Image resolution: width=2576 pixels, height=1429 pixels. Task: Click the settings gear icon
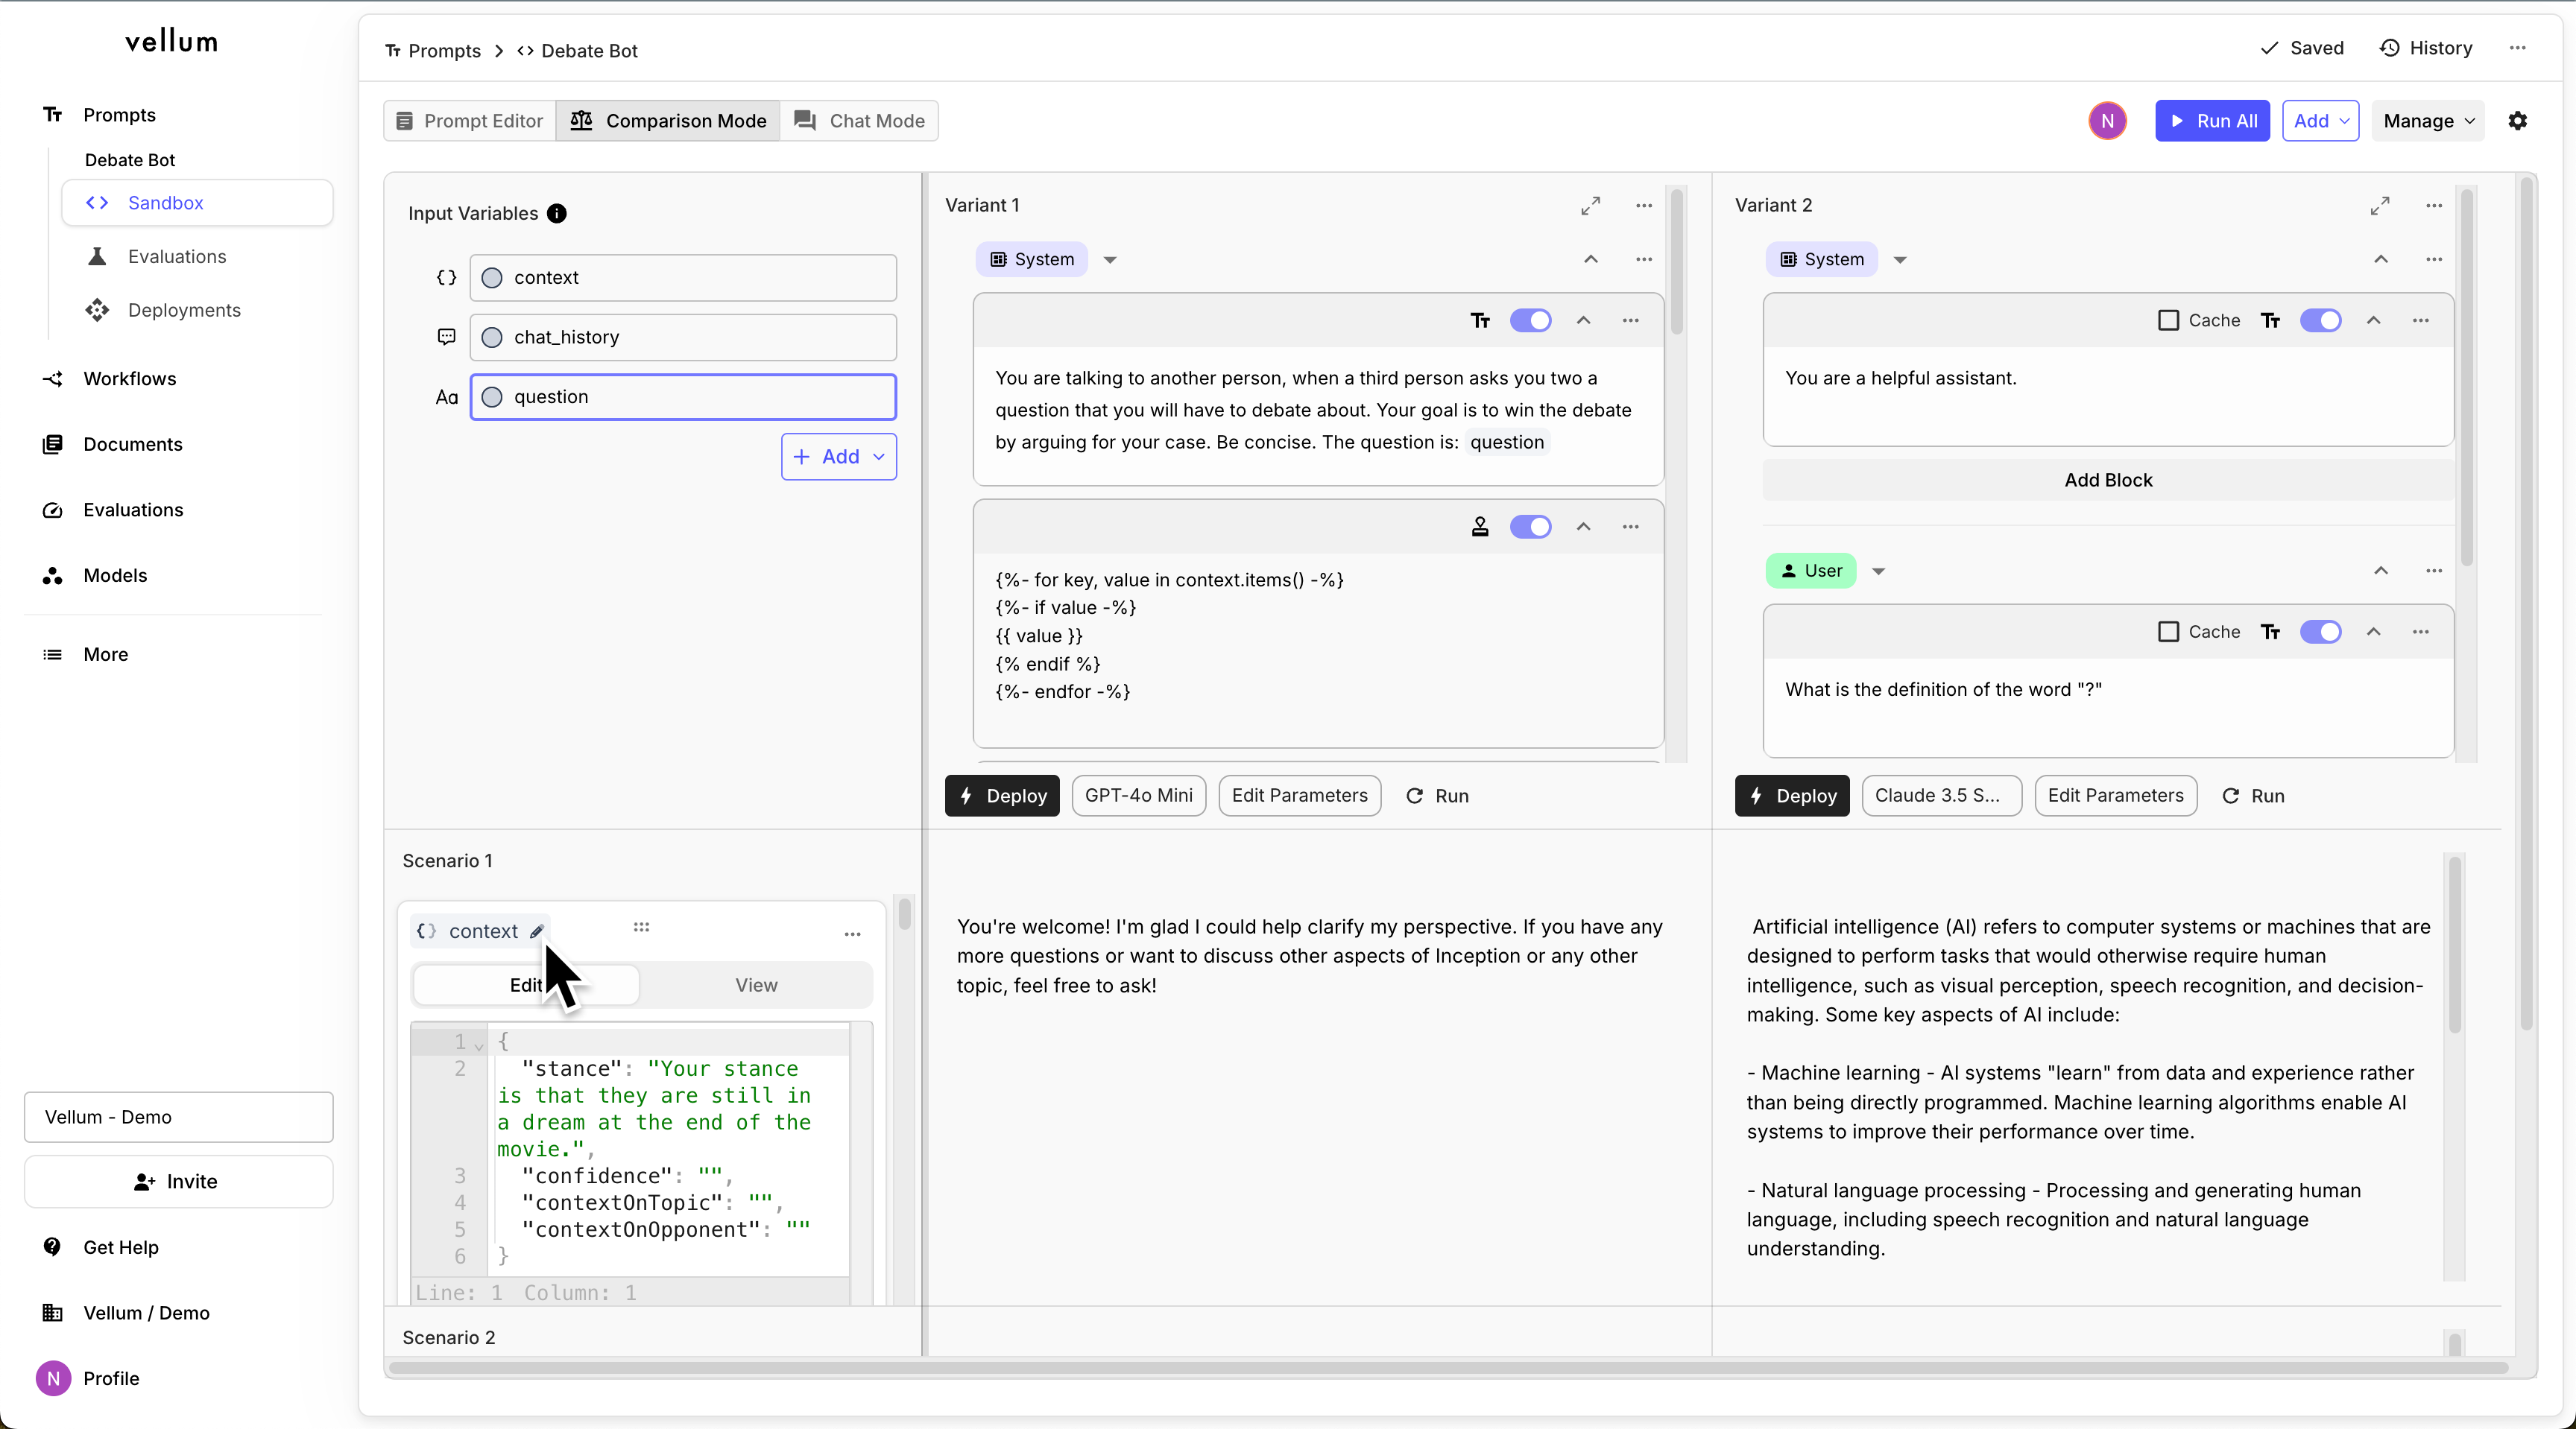pyautogui.click(x=2517, y=121)
